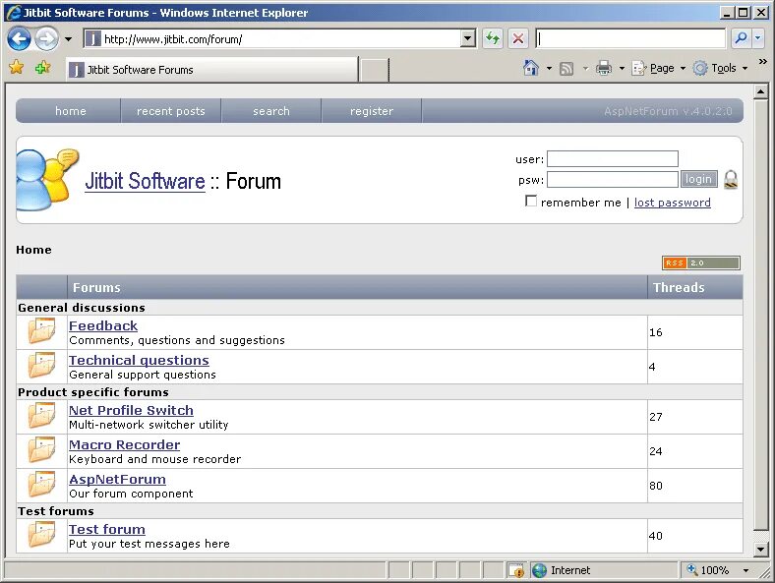
Task: Click the RSS feeds toolbar icon
Action: (566, 68)
